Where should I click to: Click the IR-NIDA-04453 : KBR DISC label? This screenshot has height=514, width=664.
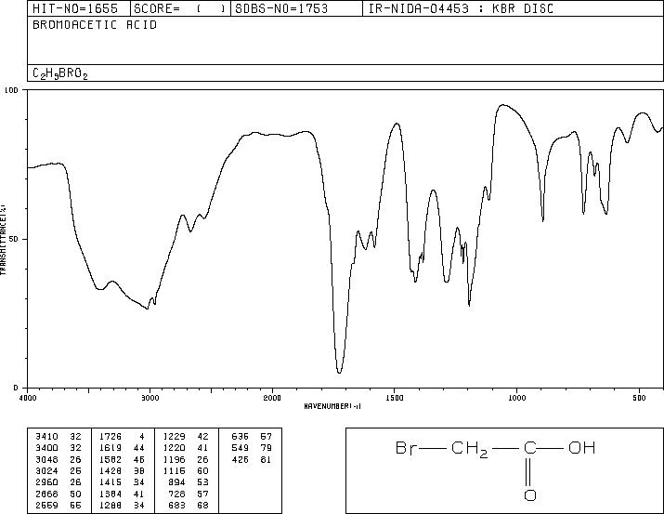pyautogui.click(x=461, y=8)
